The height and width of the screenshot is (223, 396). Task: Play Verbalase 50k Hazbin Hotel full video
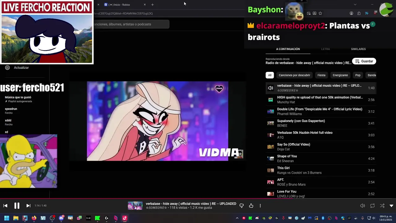[x=321, y=135]
